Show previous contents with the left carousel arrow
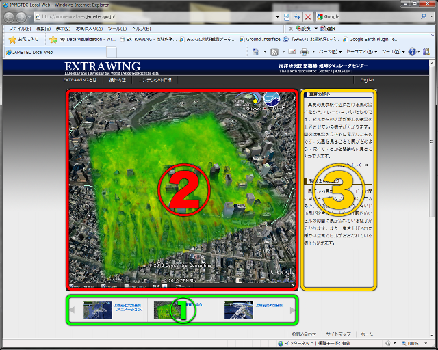 (72, 310)
